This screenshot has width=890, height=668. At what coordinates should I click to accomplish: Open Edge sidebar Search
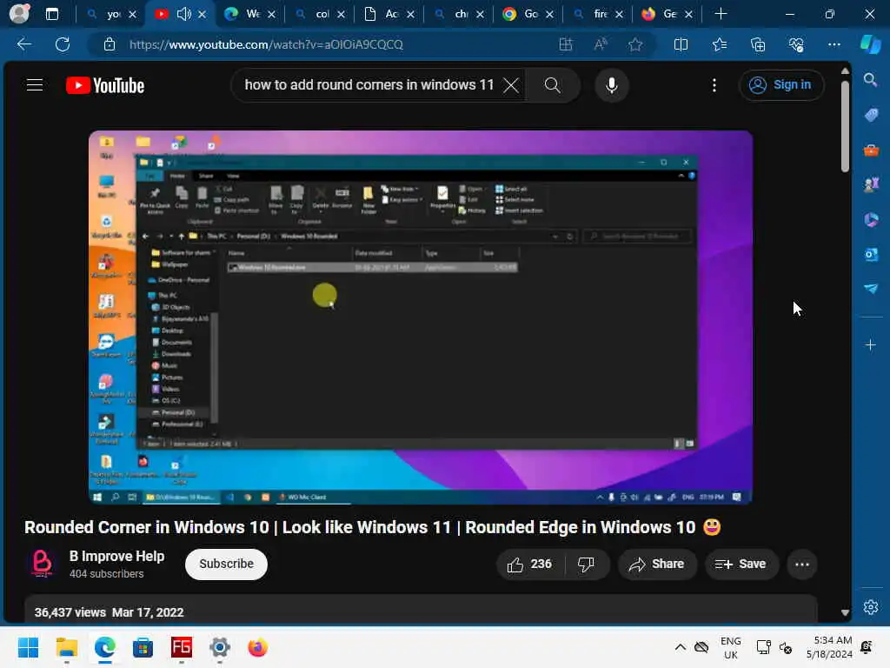[x=871, y=80]
